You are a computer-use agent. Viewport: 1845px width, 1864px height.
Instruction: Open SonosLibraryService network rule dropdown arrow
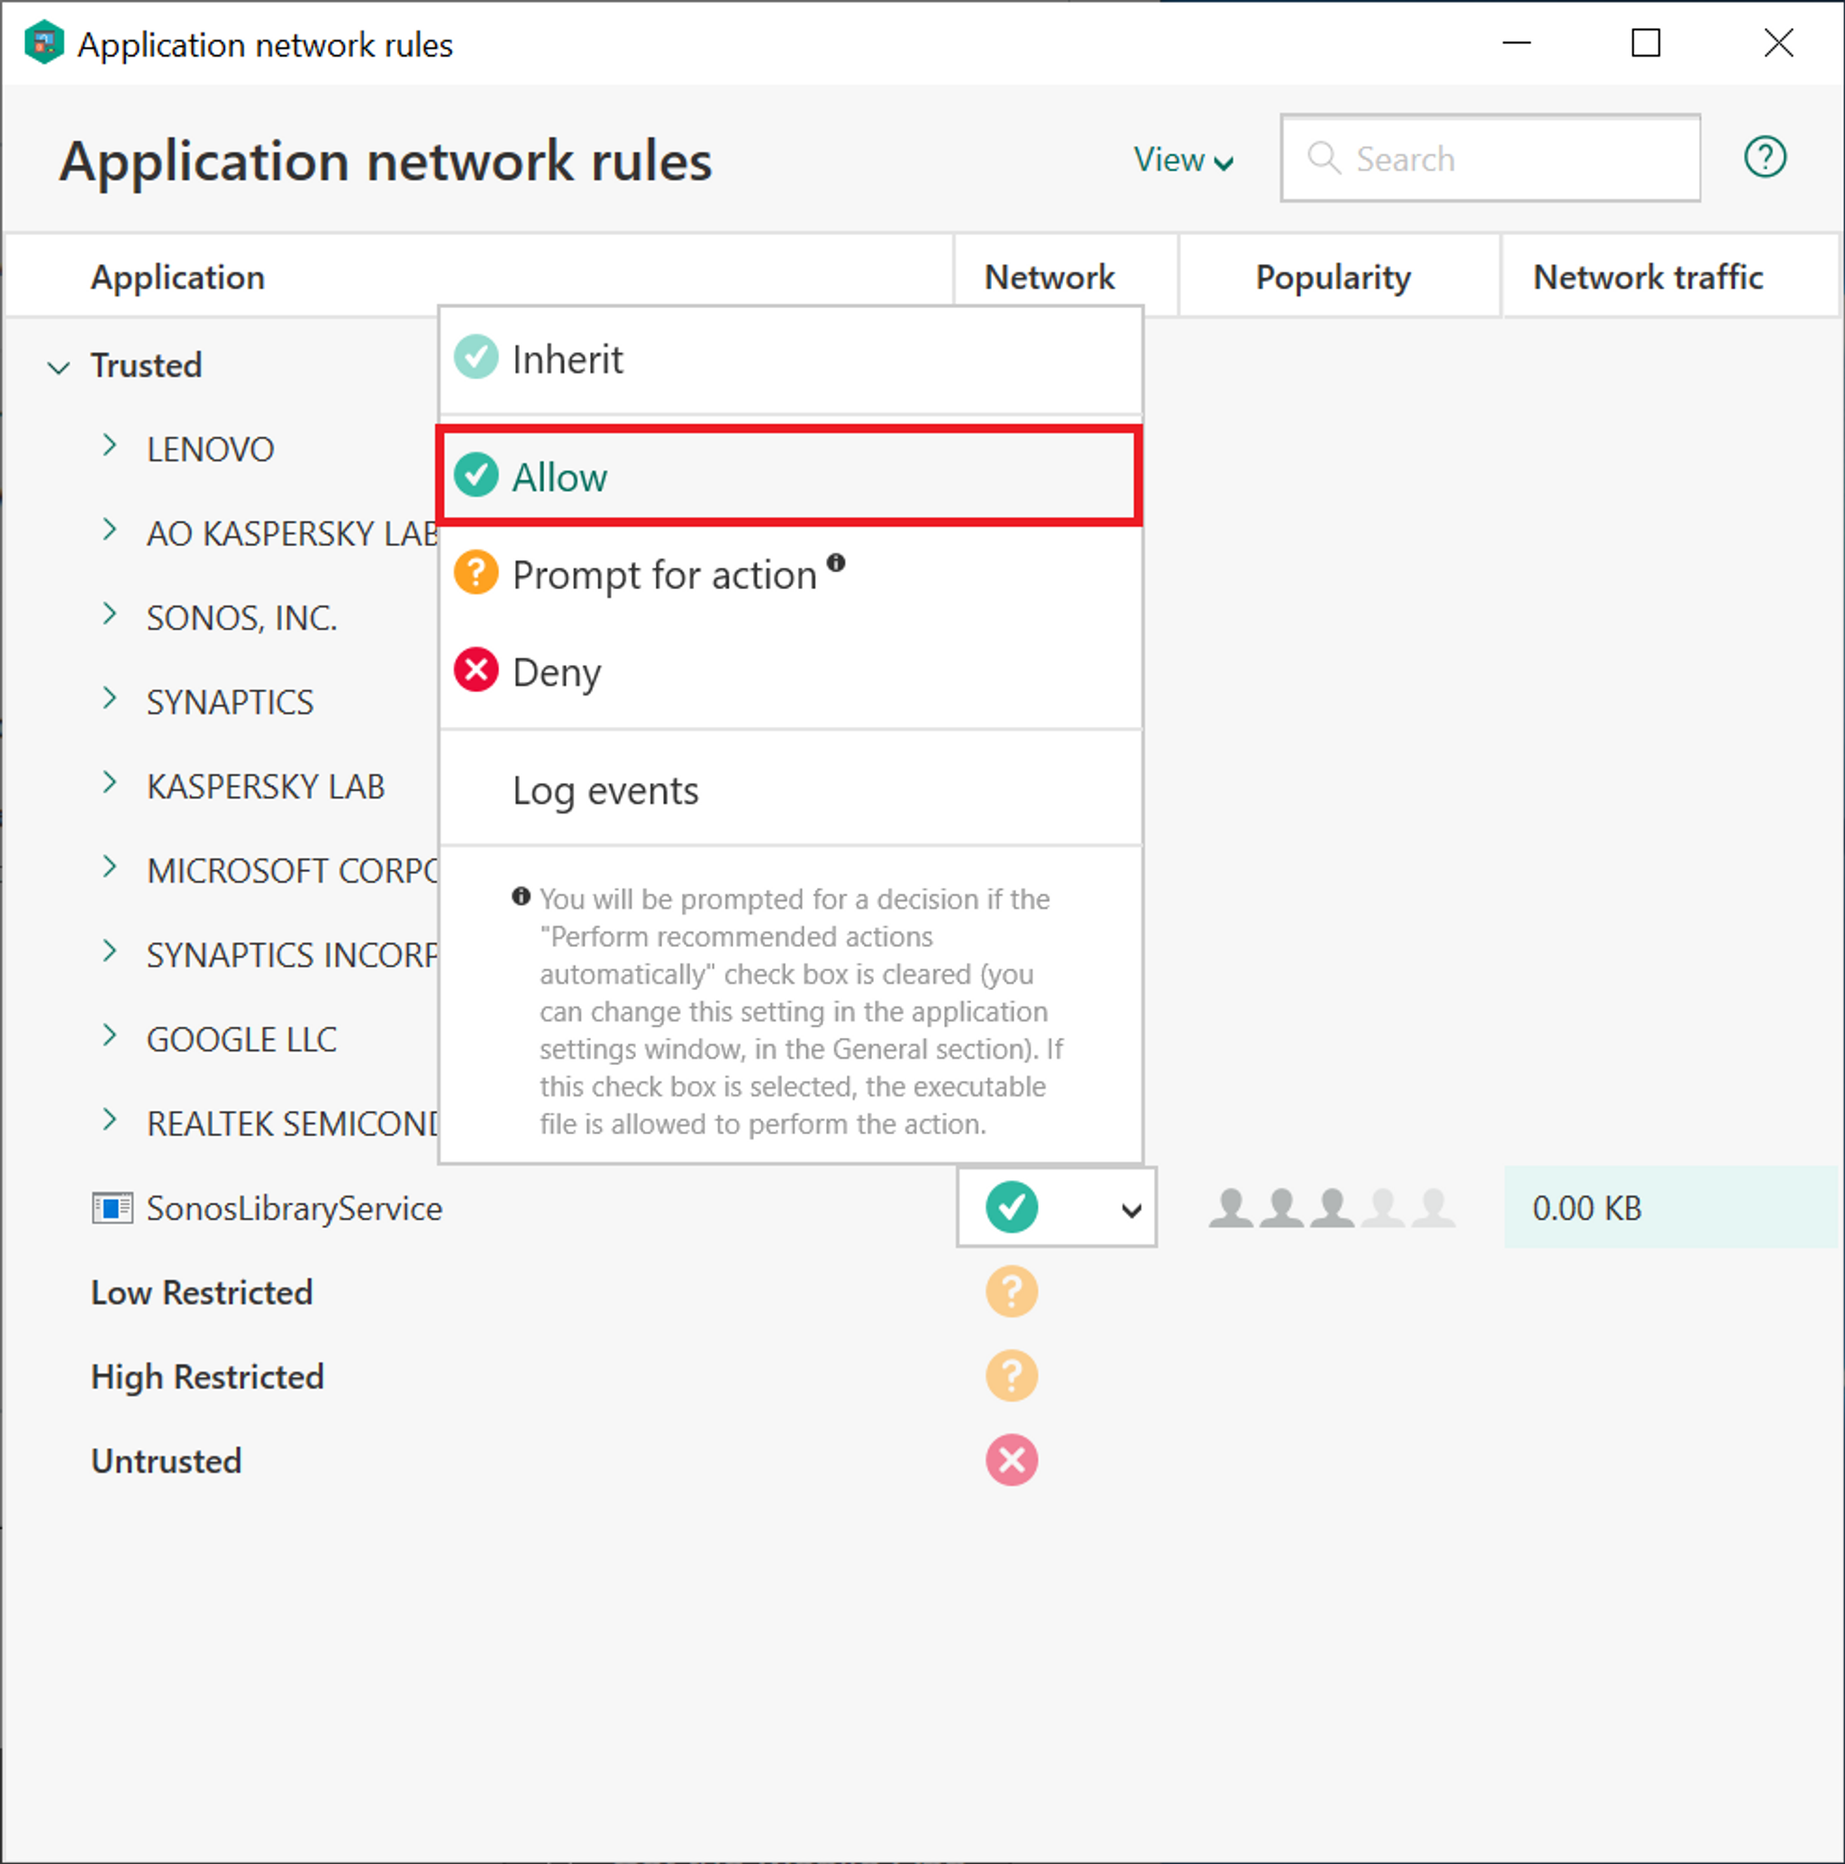click(1130, 1209)
